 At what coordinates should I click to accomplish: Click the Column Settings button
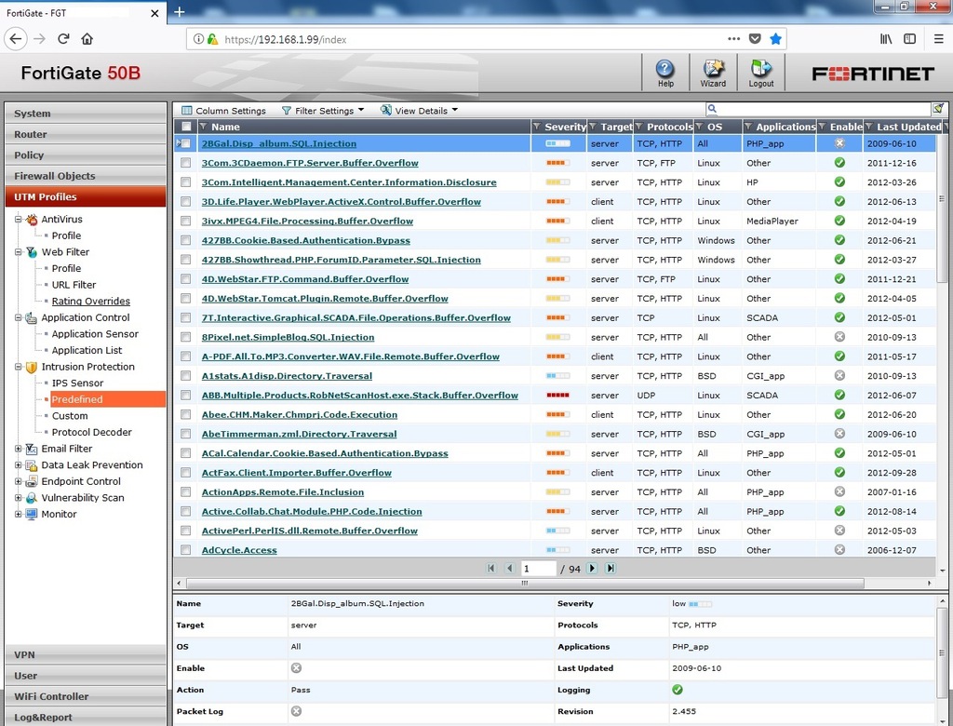pyautogui.click(x=224, y=111)
